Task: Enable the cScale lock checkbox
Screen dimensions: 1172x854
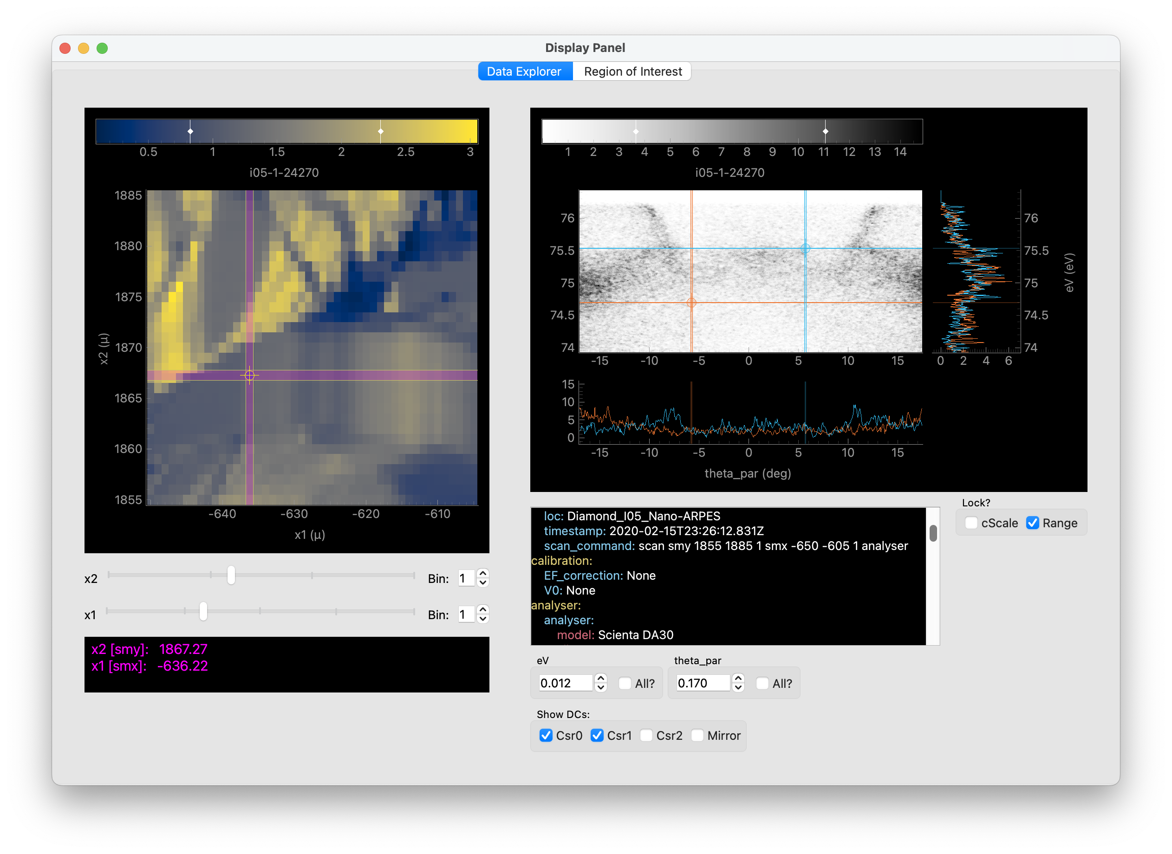Action: (x=971, y=523)
